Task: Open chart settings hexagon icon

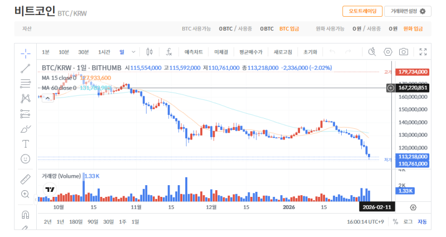Action: pos(387,52)
